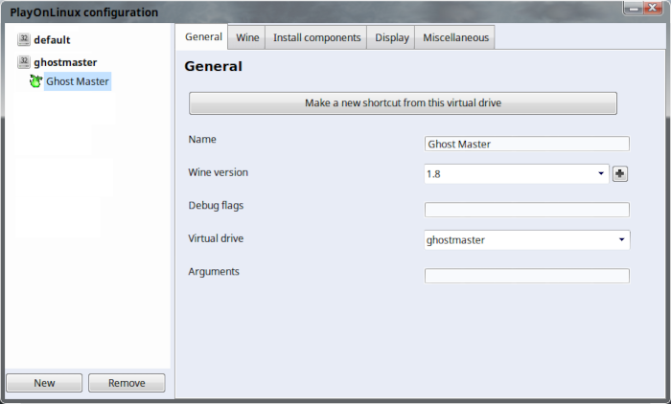The image size is (671, 404).
Task: Select the default drive in the tree
Action: pyautogui.click(x=52, y=40)
